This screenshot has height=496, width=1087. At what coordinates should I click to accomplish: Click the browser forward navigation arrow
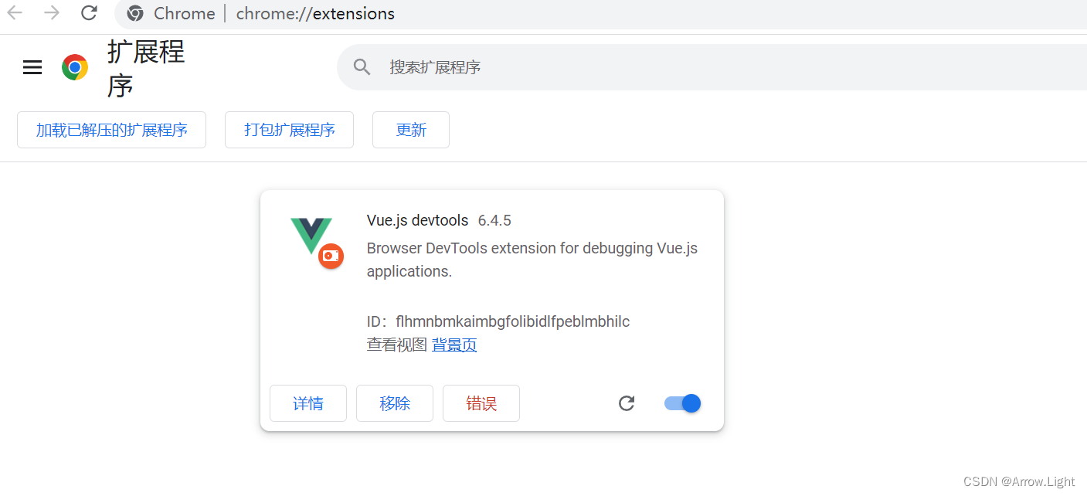point(50,13)
